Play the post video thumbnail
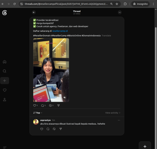The width and height of the screenshot is (157, 149). coord(51,70)
